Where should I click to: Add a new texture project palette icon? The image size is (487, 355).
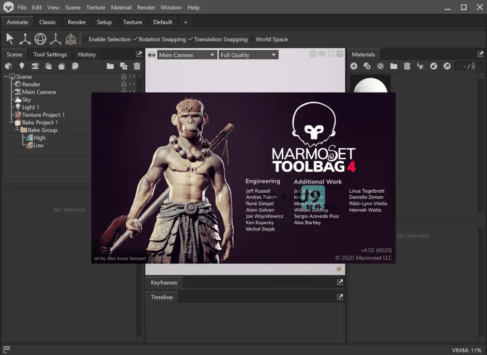coord(75,66)
